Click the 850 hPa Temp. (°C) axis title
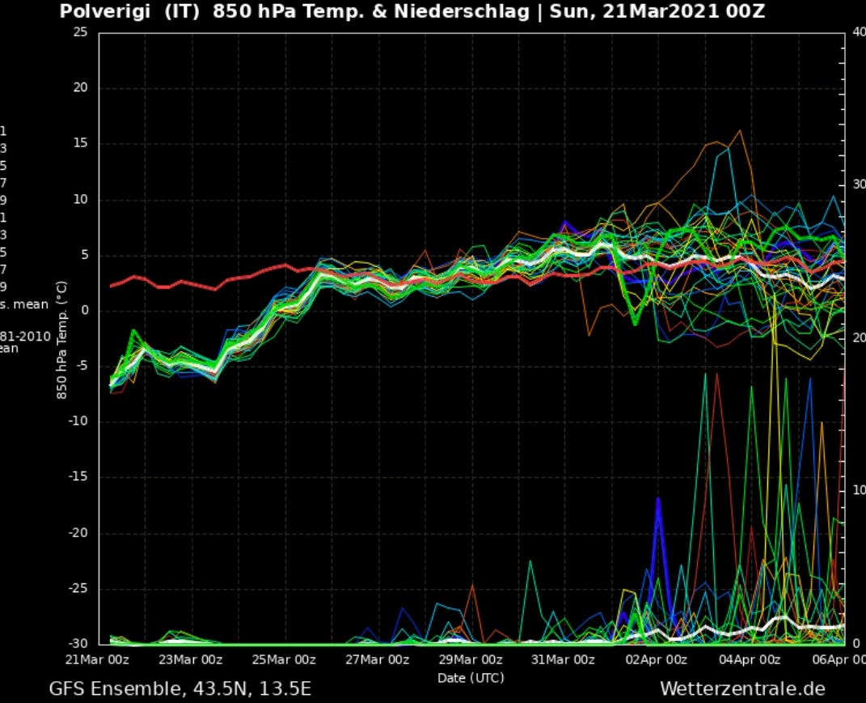866x703 pixels. pyautogui.click(x=61, y=340)
